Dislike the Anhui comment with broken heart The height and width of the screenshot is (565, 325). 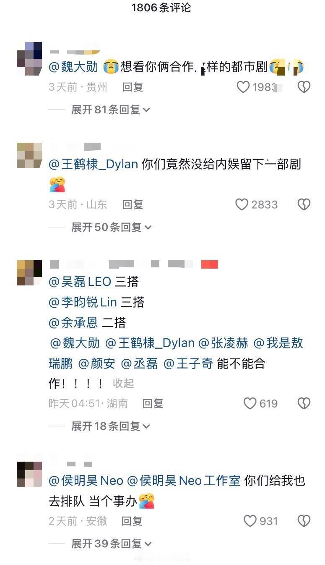(304, 521)
